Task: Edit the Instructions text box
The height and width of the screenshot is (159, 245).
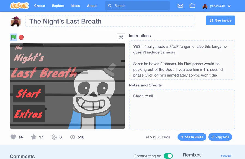Action: (182, 60)
